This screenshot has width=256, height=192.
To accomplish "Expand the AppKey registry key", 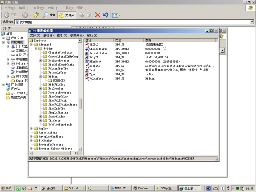I will tap(31, 128).
